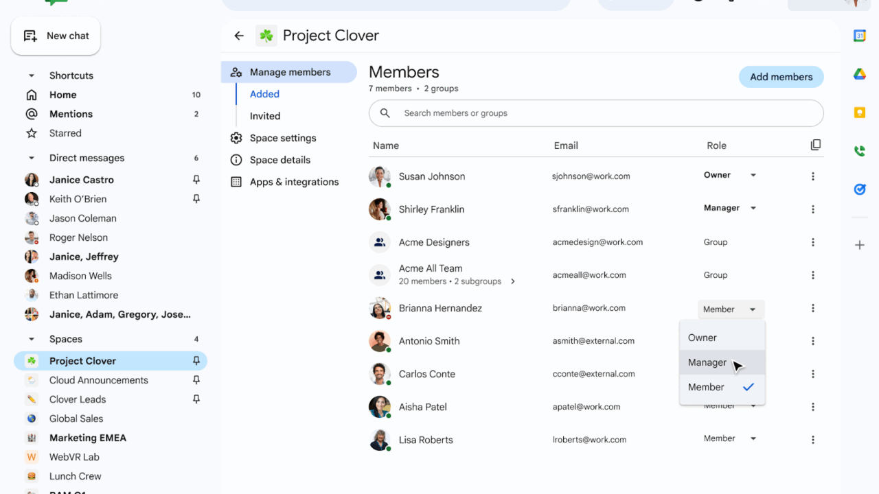Open Google Drive from the side panel

tap(859, 75)
